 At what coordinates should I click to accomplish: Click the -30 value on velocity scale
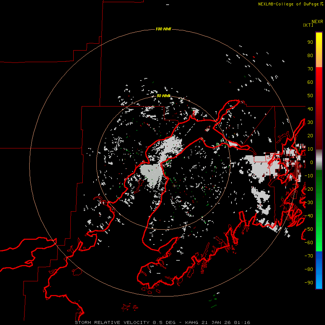point(309,203)
